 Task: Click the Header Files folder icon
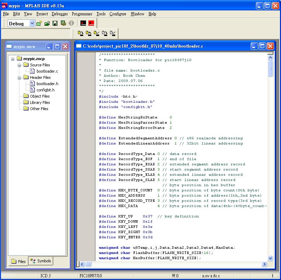tap(26, 77)
